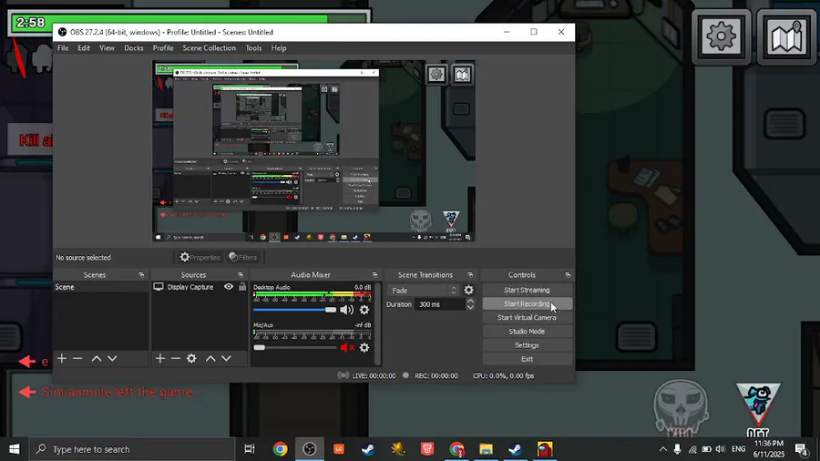Click the Among Us Kill skull button

(681, 408)
